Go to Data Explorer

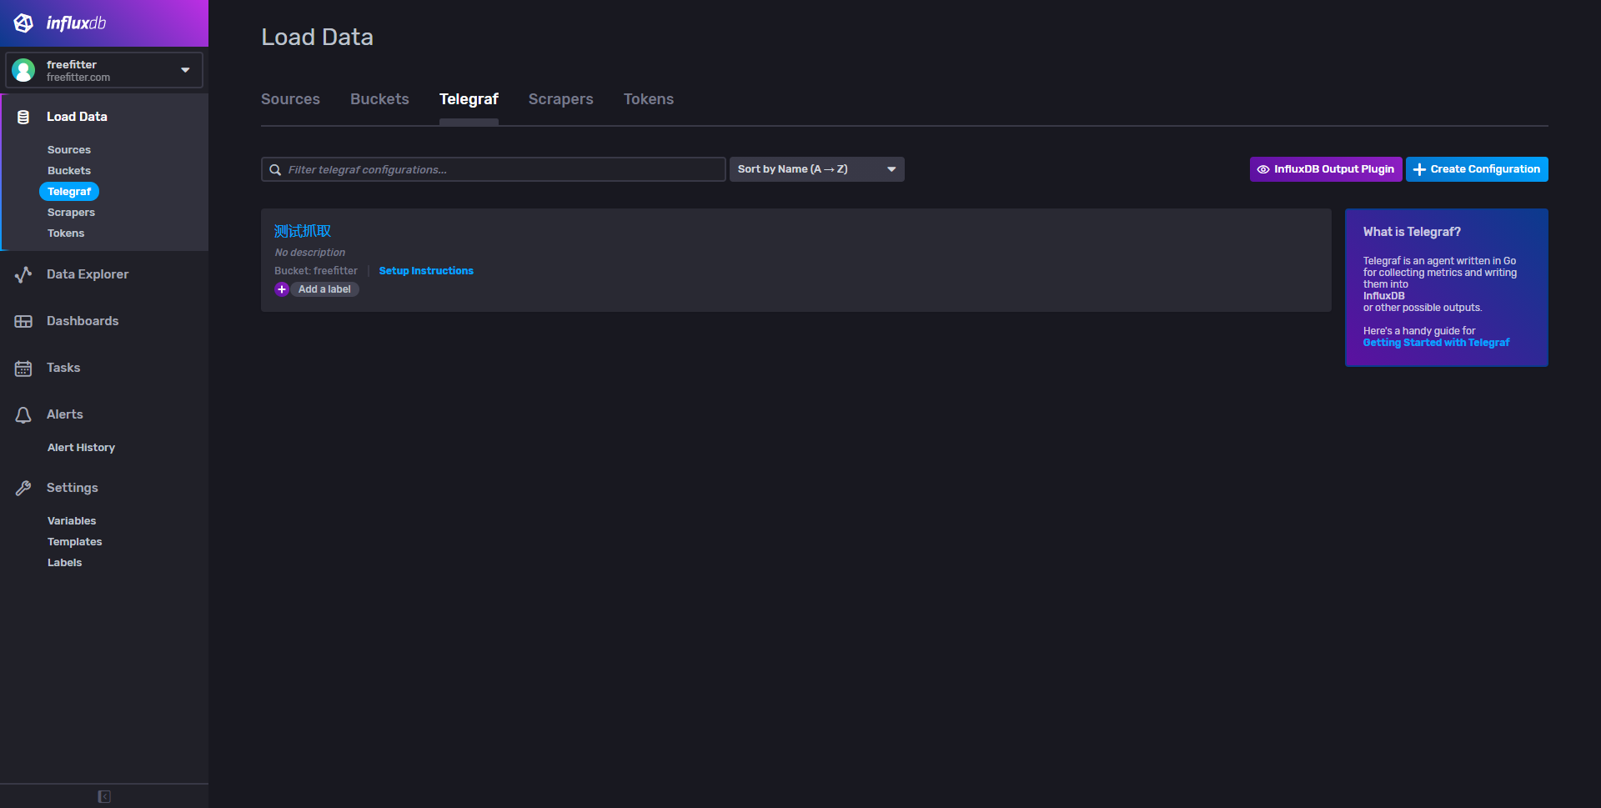[x=88, y=274]
